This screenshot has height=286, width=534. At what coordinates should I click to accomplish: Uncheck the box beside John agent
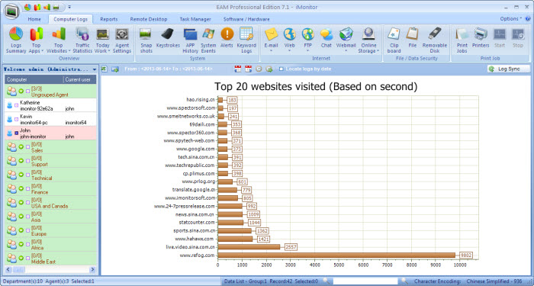point(16,133)
